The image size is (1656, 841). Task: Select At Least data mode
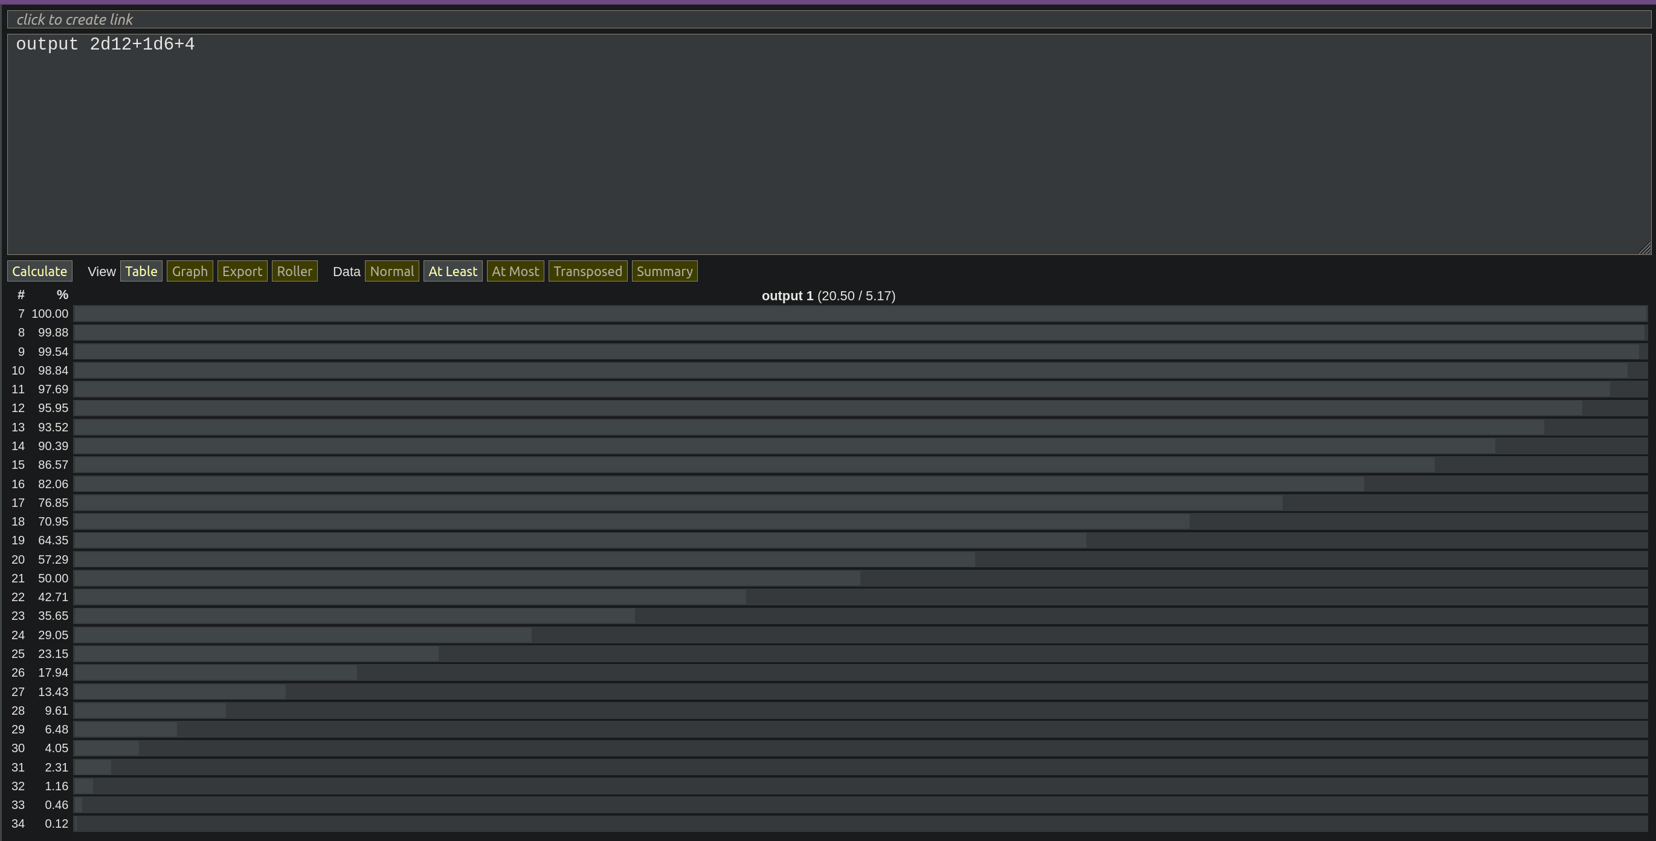pos(453,271)
